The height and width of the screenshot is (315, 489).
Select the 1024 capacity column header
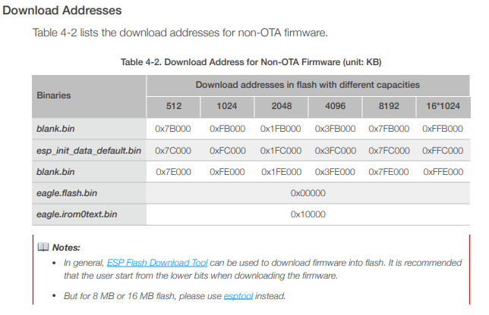227,106
